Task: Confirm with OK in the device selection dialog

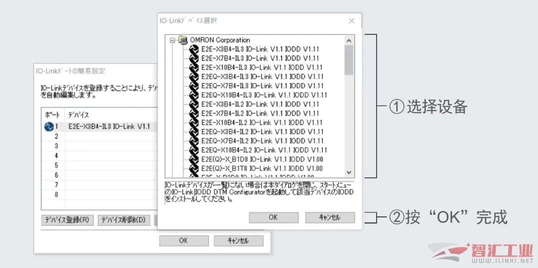Action: (273, 217)
